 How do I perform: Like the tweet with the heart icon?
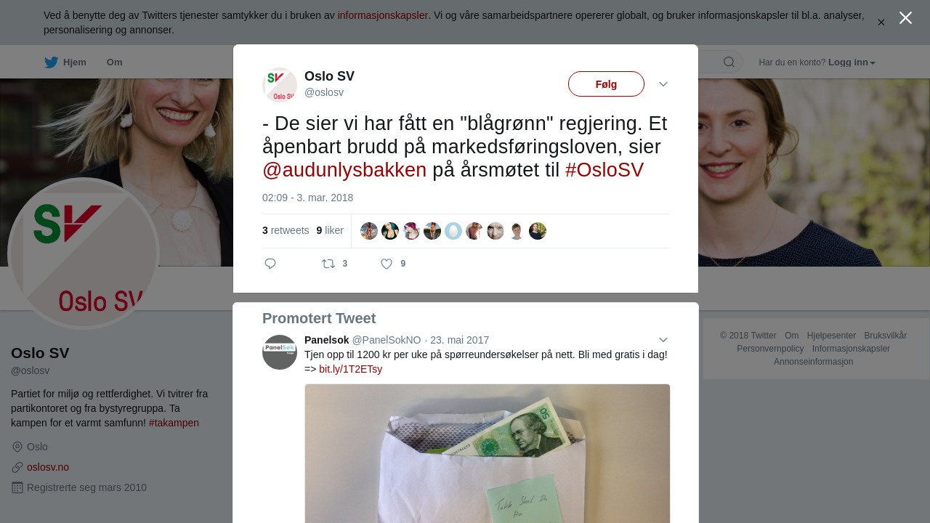[x=387, y=264]
